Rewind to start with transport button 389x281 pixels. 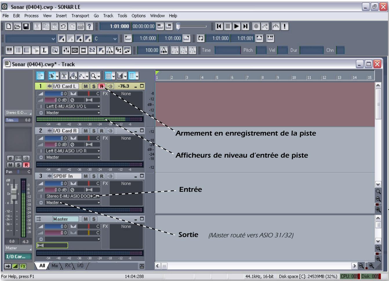click(x=219, y=27)
